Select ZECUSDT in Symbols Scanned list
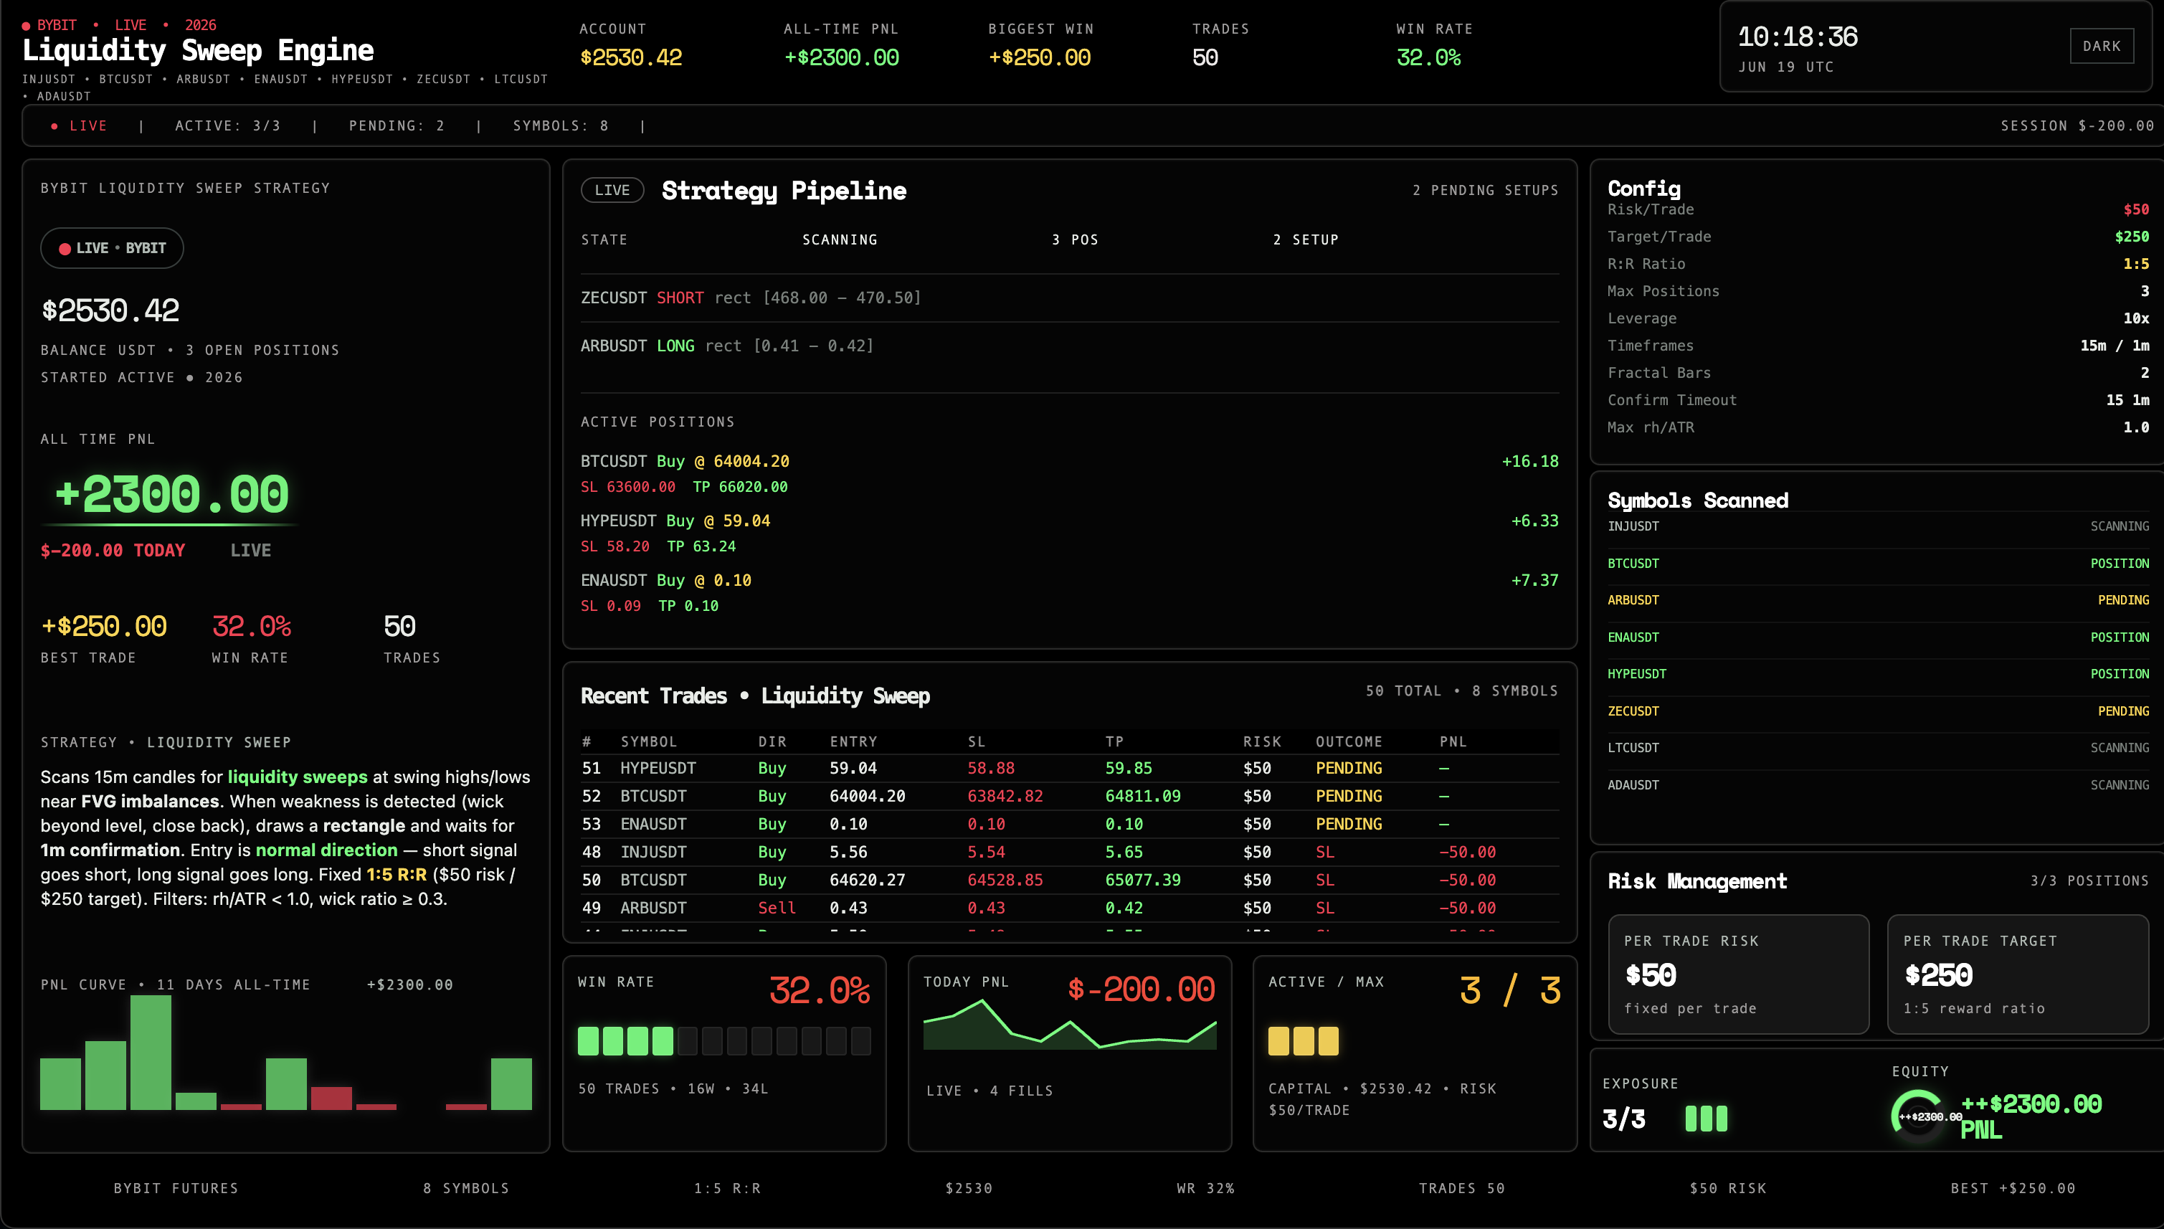The width and height of the screenshot is (2164, 1229). (1878, 711)
